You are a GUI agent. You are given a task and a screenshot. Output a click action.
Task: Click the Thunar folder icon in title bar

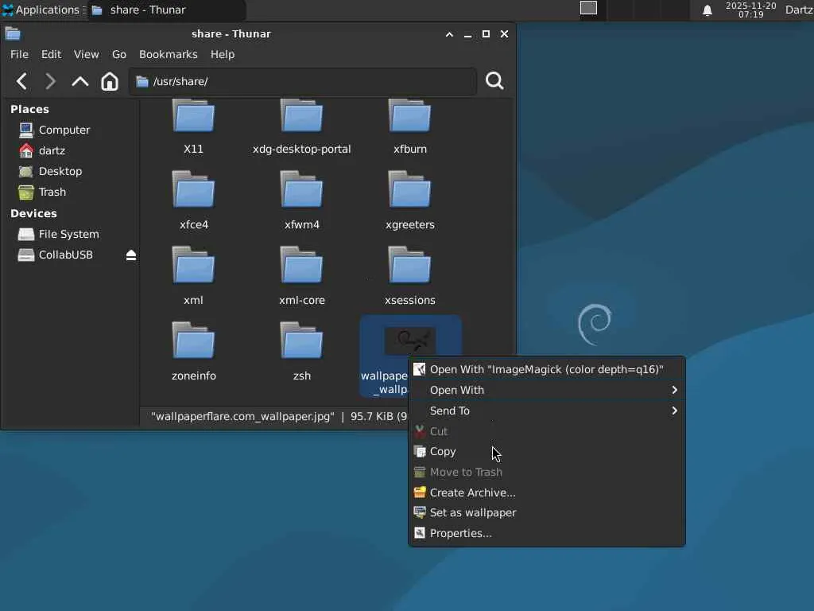click(x=13, y=34)
